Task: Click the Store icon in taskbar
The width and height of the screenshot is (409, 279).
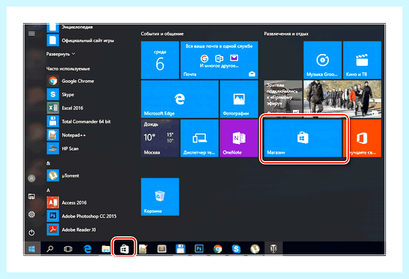Action: [124, 249]
